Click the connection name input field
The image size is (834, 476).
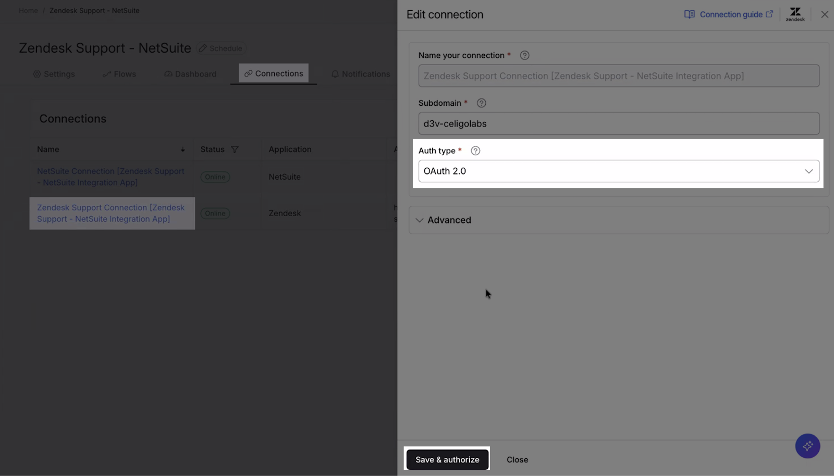[619, 76]
